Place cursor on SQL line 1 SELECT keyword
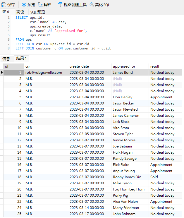The image size is (184, 218). coord(22,18)
